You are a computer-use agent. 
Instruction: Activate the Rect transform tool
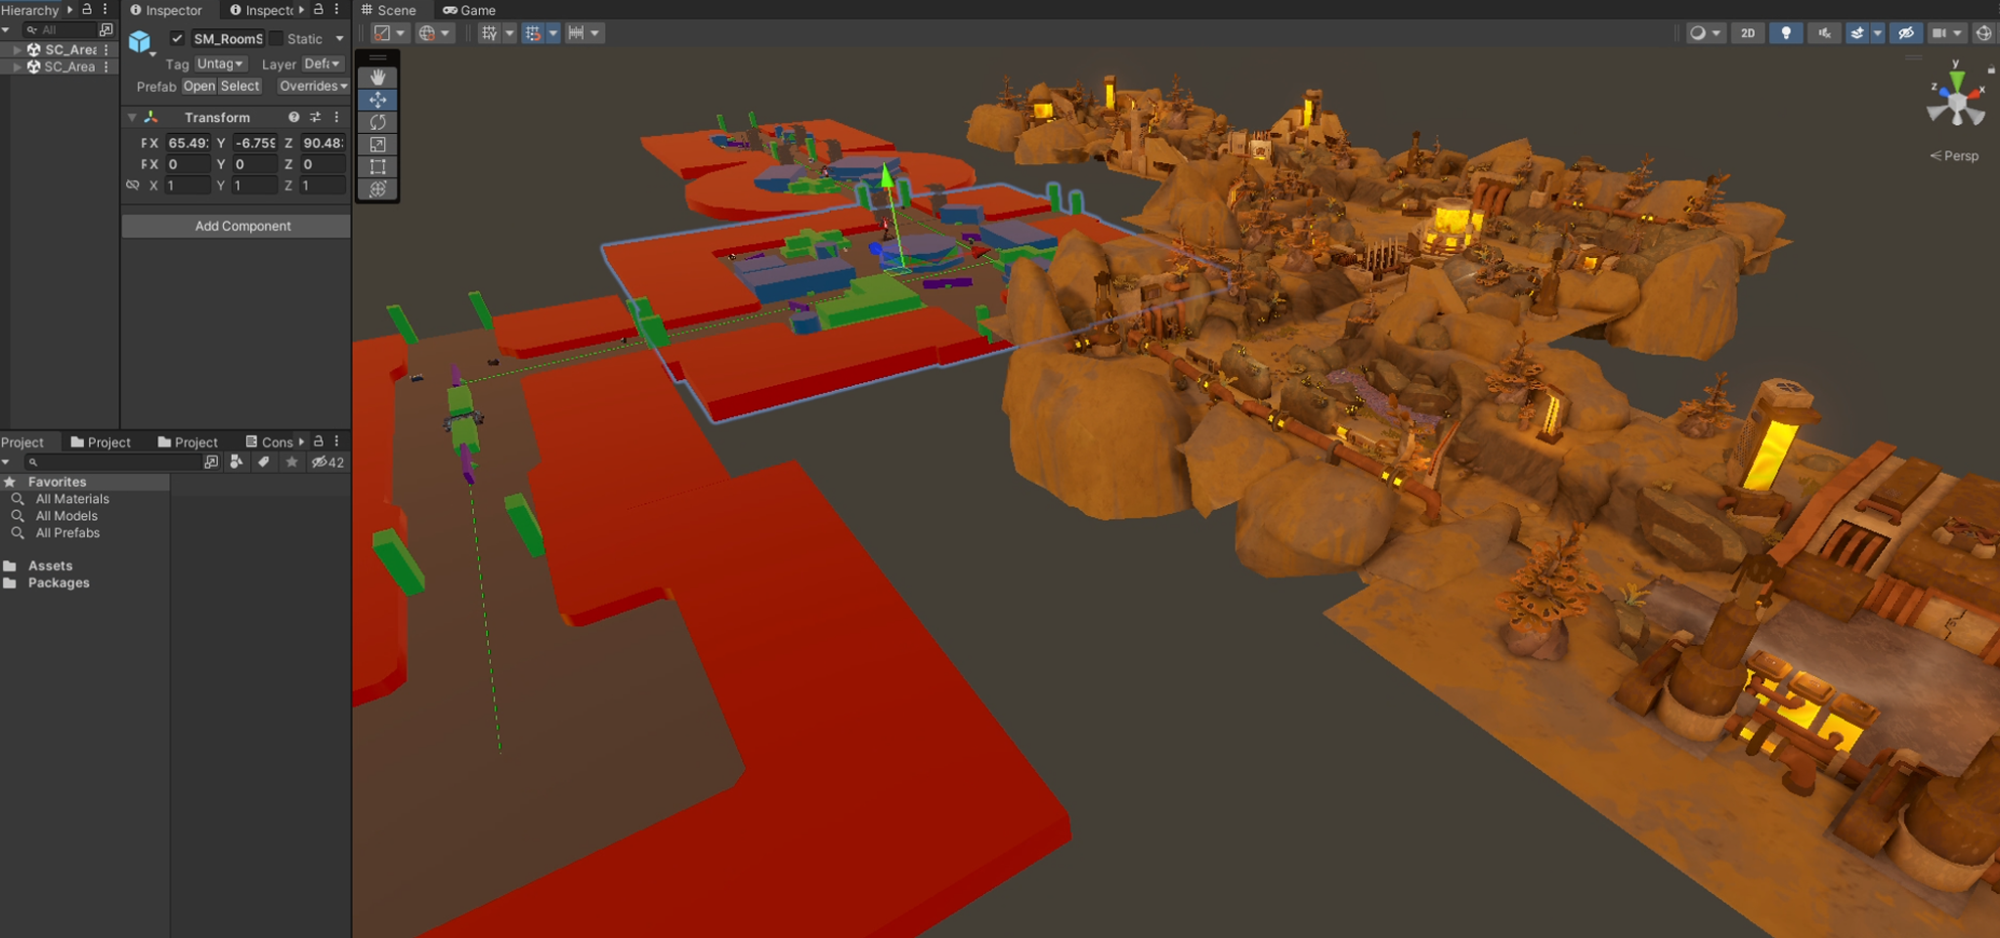coord(377,166)
